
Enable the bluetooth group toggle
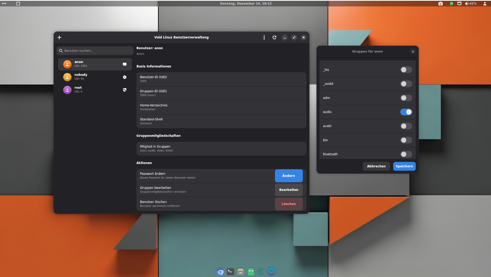tap(405, 154)
